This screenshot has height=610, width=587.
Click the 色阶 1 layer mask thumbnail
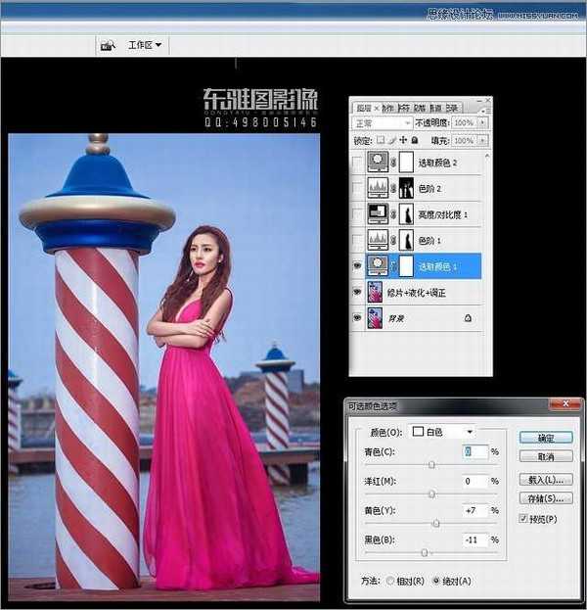coord(405,239)
